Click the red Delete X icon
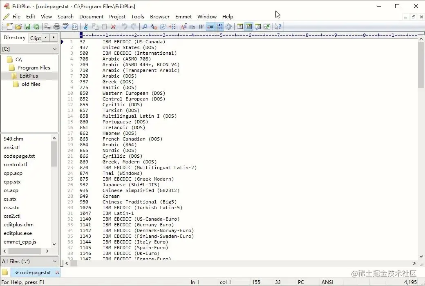This screenshot has width=425, height=286. click(x=113, y=27)
